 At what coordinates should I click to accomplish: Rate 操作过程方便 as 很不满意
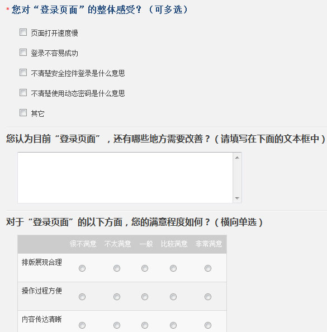tap(82, 297)
